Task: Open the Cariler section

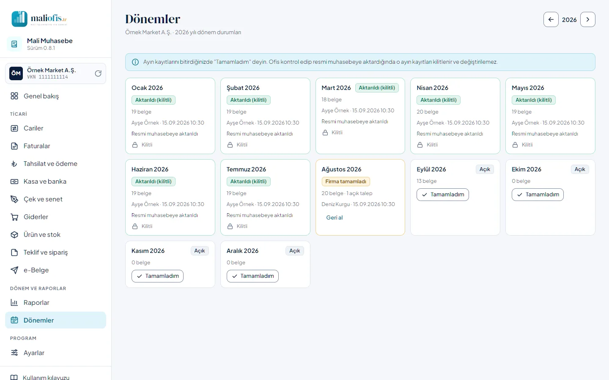Action: (x=55, y=128)
